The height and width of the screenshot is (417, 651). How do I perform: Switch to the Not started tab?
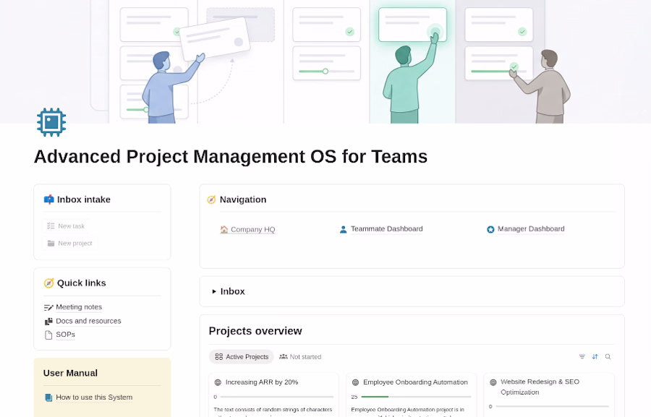[x=300, y=357]
